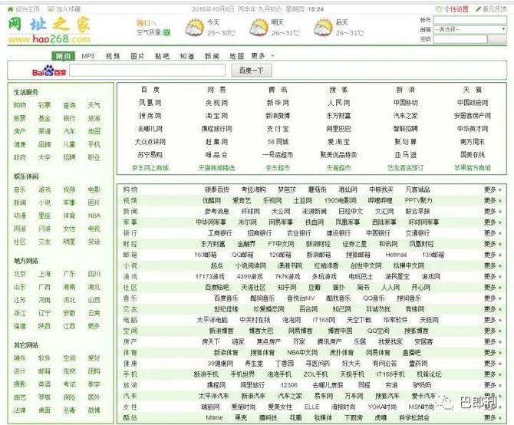Open the 淘宝网 link
Screen dimensions: 514x425
(216, 116)
